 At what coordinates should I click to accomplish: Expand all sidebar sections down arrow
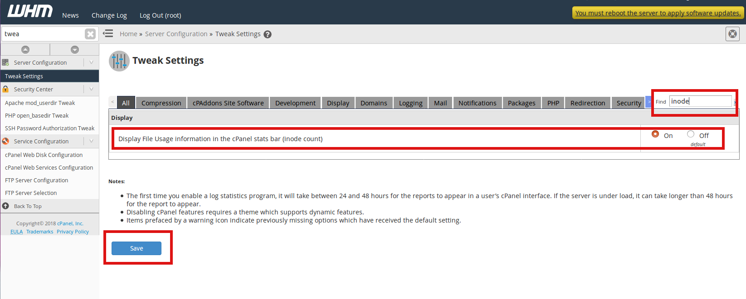[x=75, y=49]
